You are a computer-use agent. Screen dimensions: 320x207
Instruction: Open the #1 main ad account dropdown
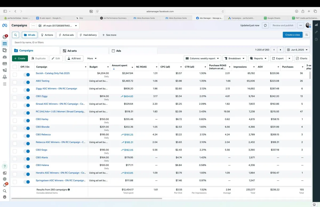(54, 26)
